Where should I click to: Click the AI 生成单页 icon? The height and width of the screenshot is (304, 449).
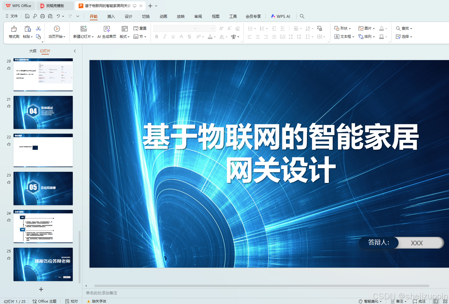107,29
